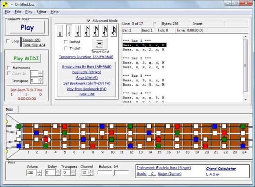Select the half note duration
255x187 pixels.
(69, 31)
